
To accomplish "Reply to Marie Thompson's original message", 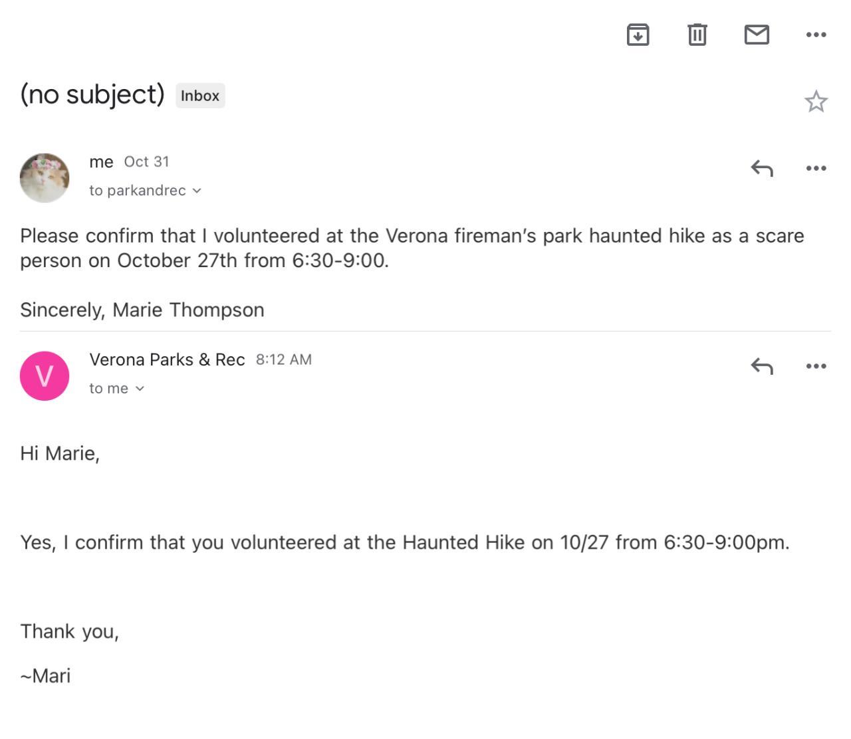I will click(x=762, y=168).
